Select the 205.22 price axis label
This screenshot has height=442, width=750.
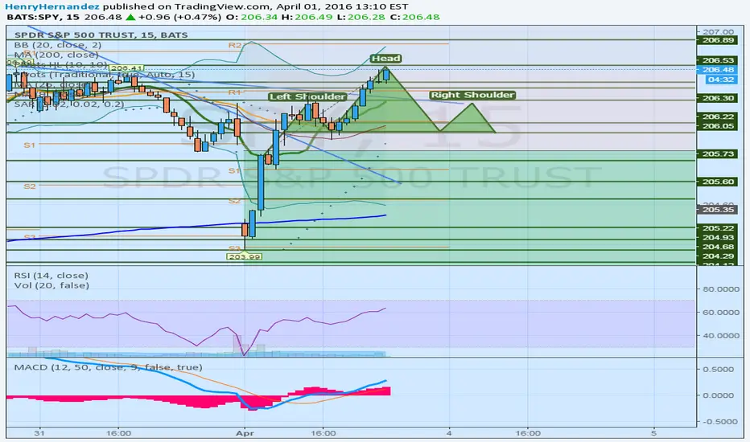point(718,228)
